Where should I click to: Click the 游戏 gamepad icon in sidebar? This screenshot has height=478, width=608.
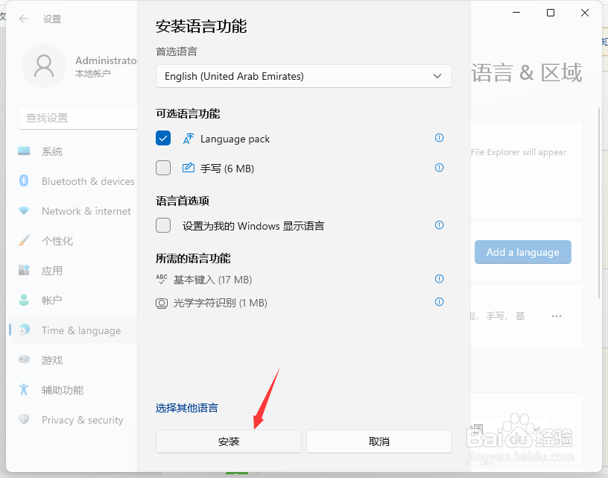[x=24, y=359]
